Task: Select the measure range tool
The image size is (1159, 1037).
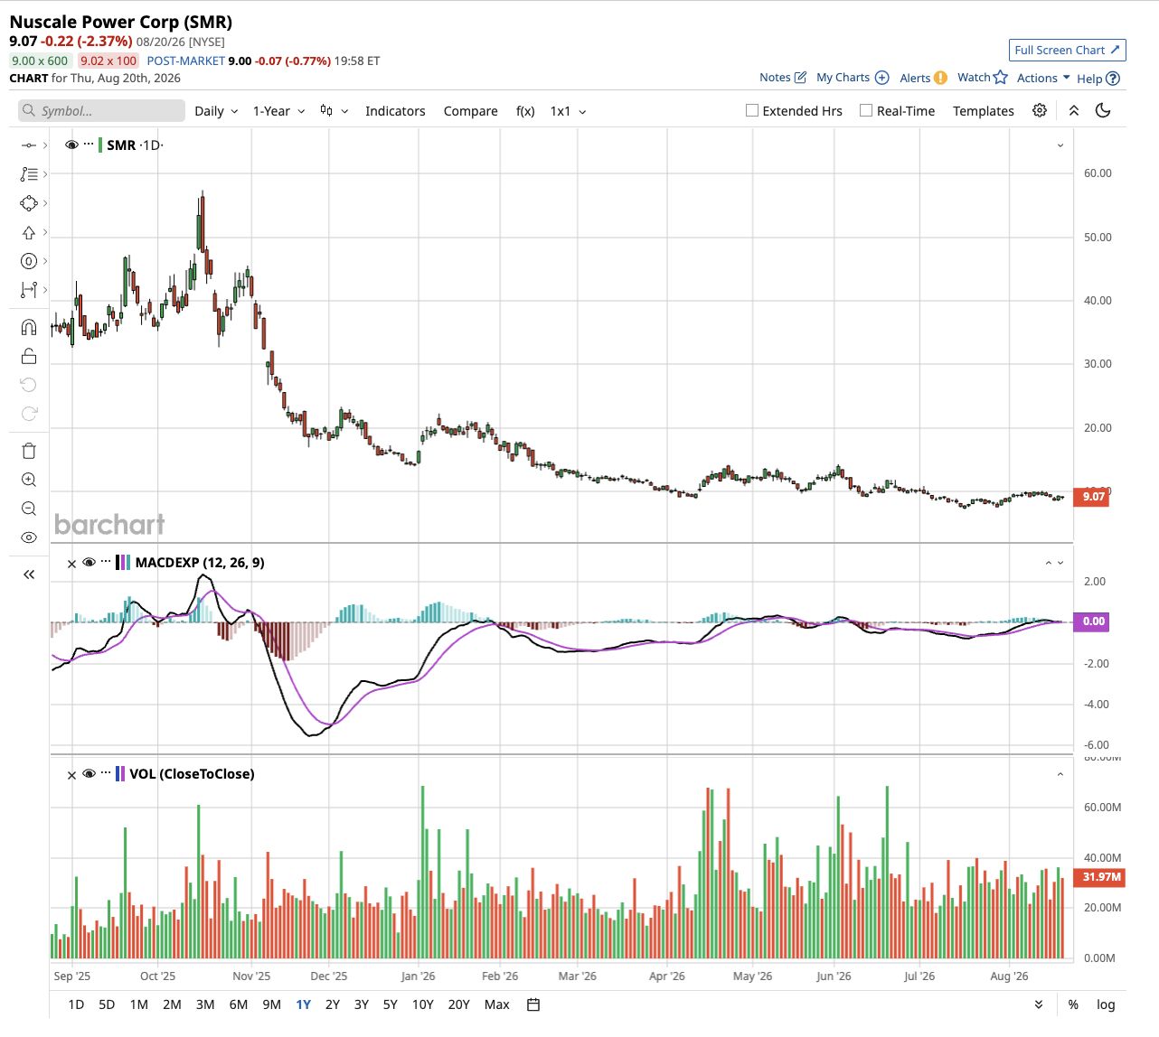Action: [x=29, y=290]
